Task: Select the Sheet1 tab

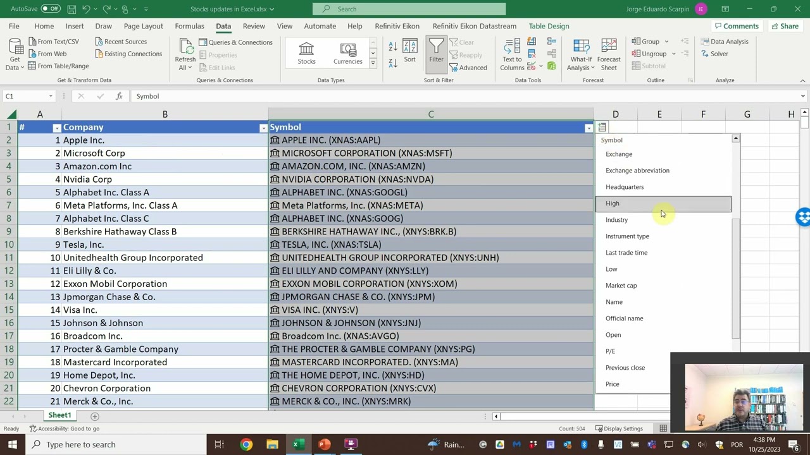Action: pyautogui.click(x=59, y=415)
